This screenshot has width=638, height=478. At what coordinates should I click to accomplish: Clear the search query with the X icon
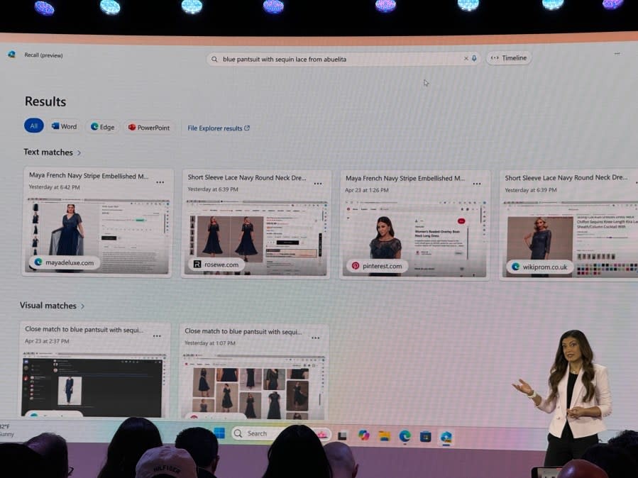(466, 59)
